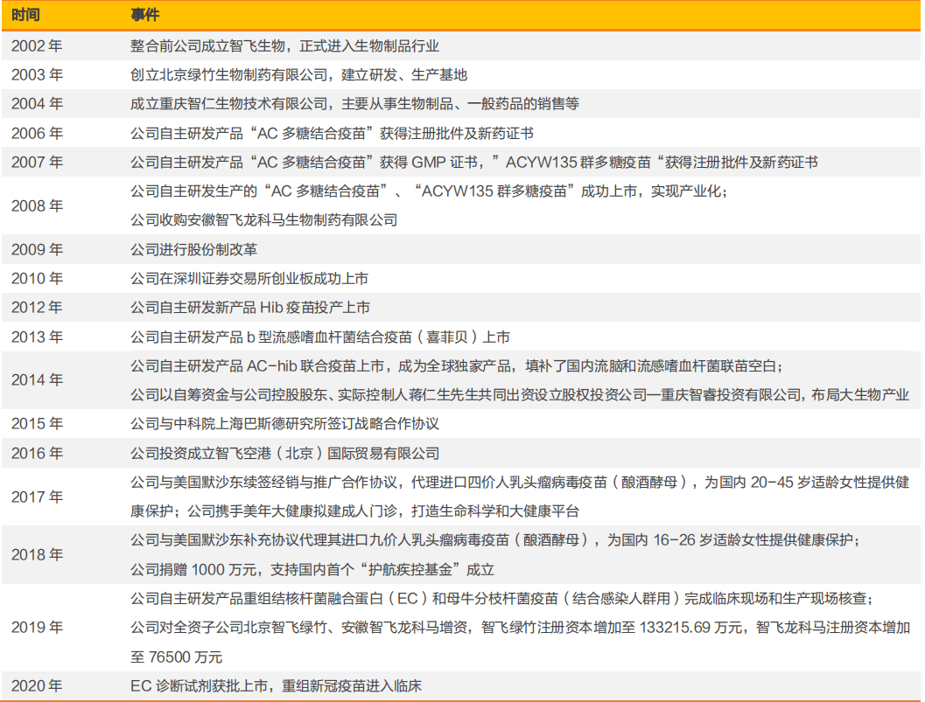This screenshot has width=925, height=702.
Task: Click the 智飞空港（北京）国际贸易有限公司 event
Action: 284,454
